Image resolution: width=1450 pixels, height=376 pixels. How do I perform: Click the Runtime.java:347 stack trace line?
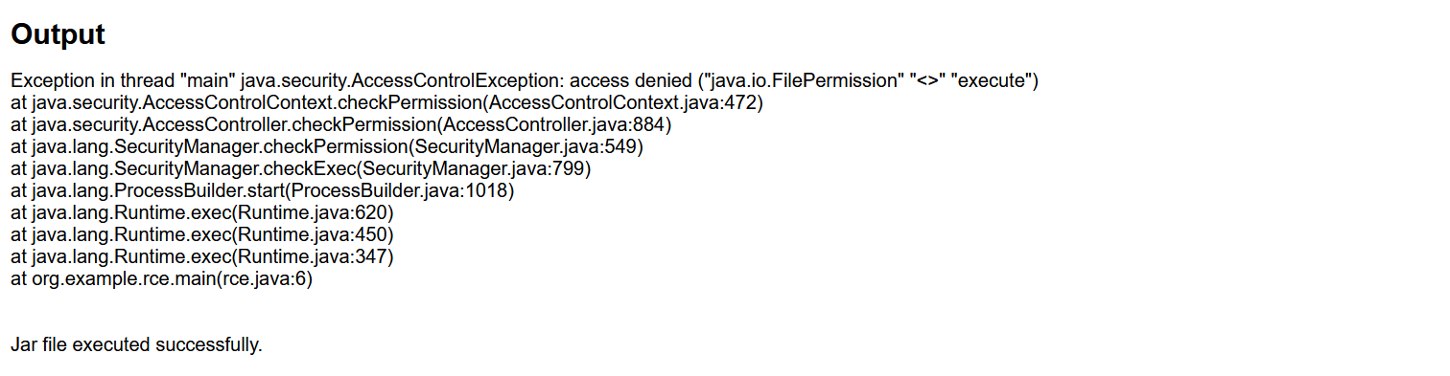202,257
